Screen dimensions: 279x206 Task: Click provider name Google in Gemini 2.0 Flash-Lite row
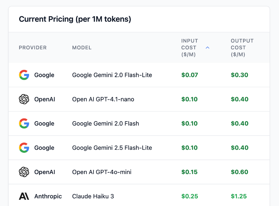[44, 75]
